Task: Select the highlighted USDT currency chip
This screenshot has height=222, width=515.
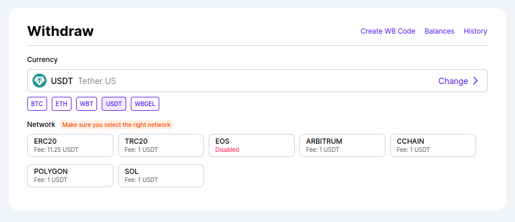Action: (114, 104)
